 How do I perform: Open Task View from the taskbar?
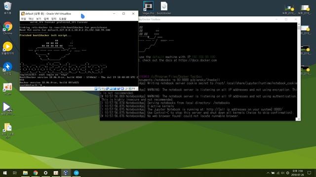pos(15,173)
